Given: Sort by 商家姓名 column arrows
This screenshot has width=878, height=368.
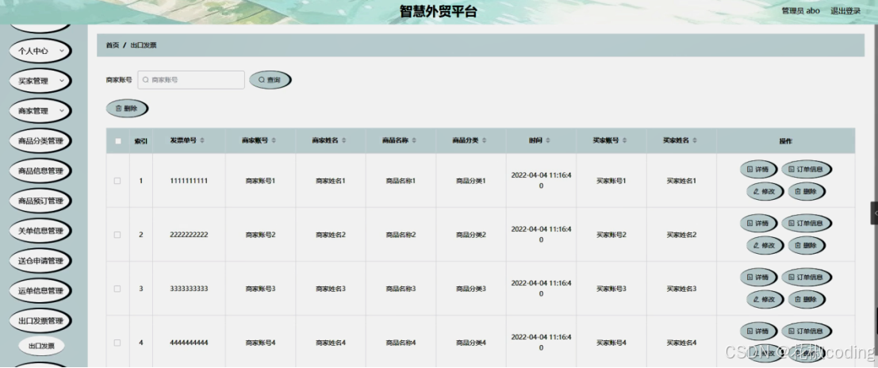Looking at the screenshot, I should coord(343,140).
